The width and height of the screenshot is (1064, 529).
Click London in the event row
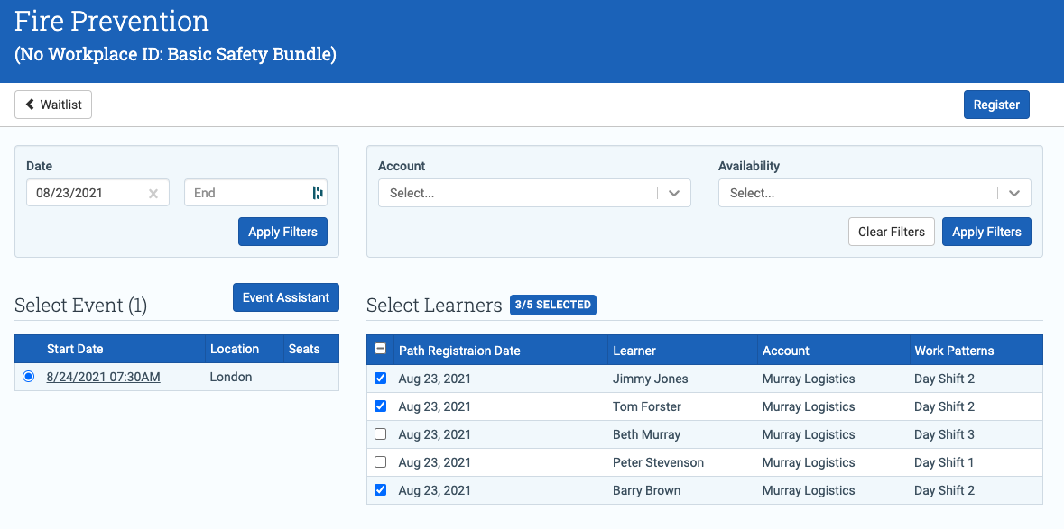(231, 378)
